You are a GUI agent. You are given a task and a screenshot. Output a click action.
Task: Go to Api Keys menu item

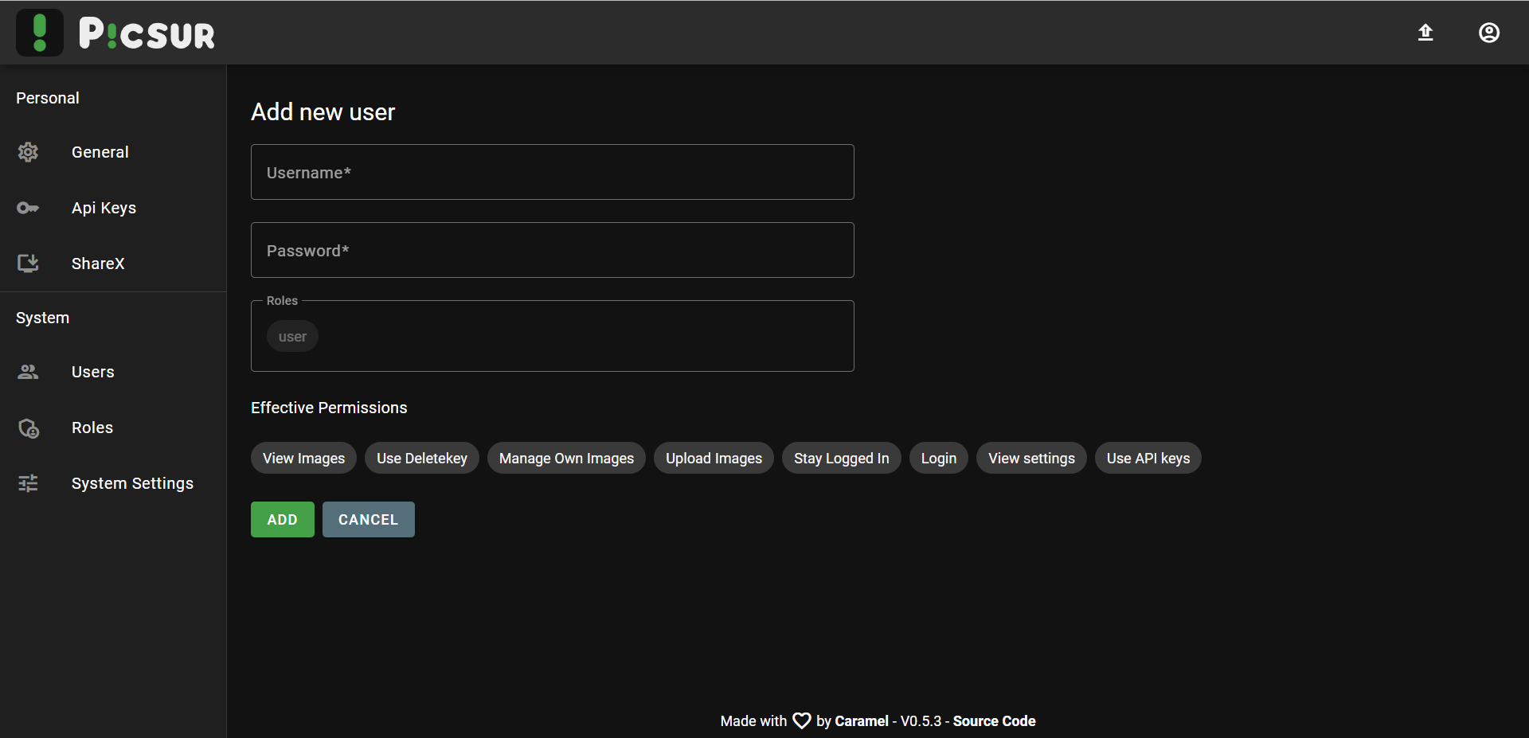click(104, 208)
